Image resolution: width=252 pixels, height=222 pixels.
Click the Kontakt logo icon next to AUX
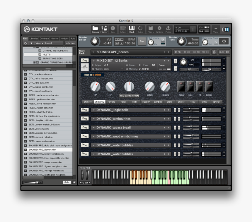tap(214, 52)
